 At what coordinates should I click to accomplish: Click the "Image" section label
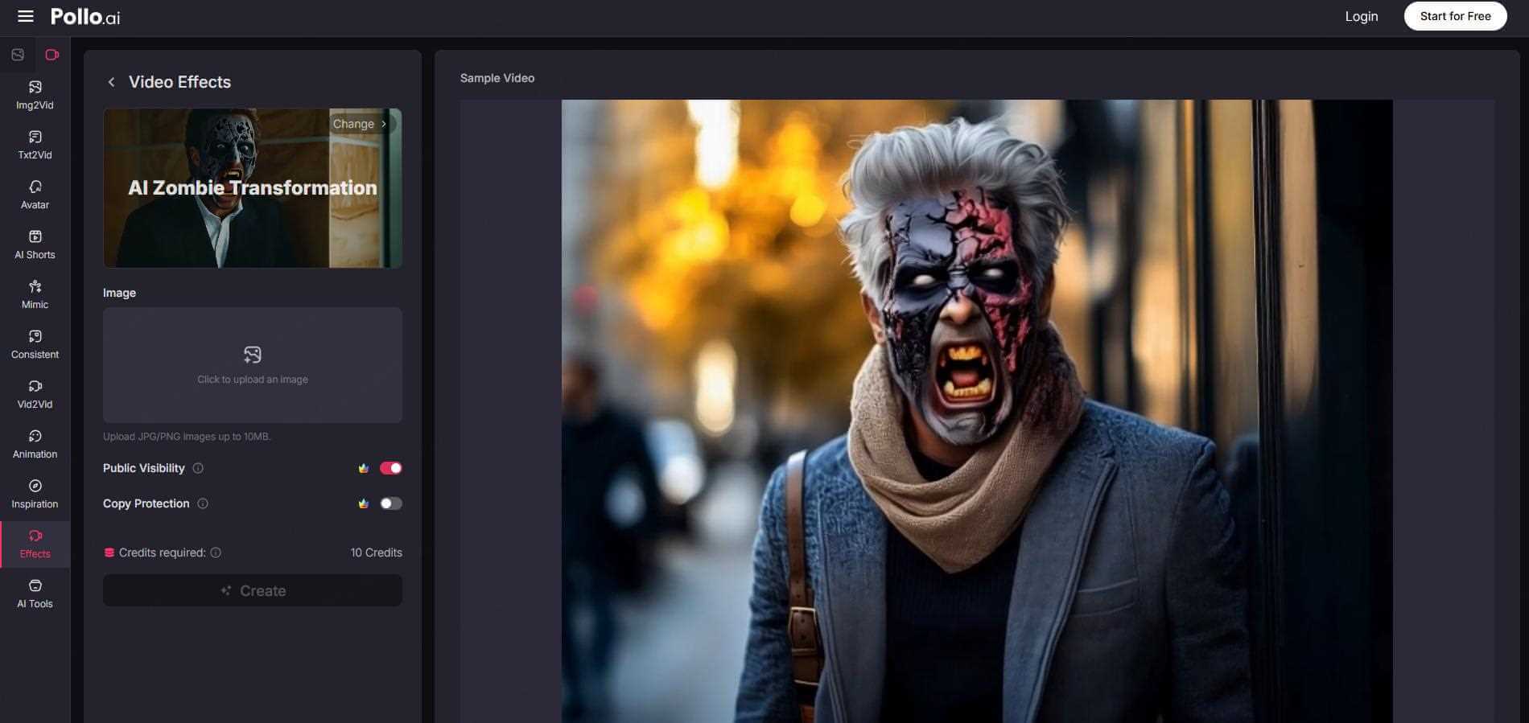[x=119, y=293]
